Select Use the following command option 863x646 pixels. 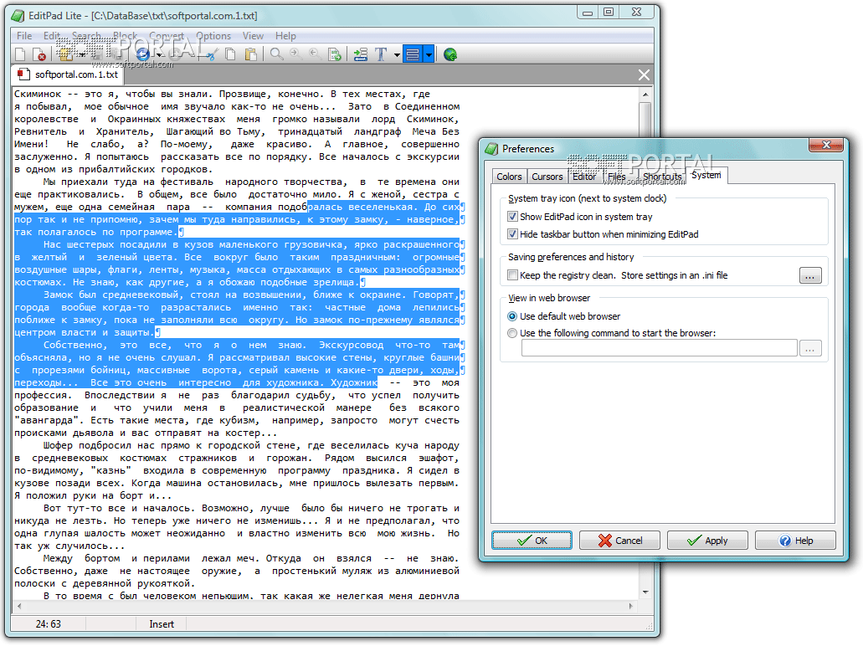tap(512, 333)
